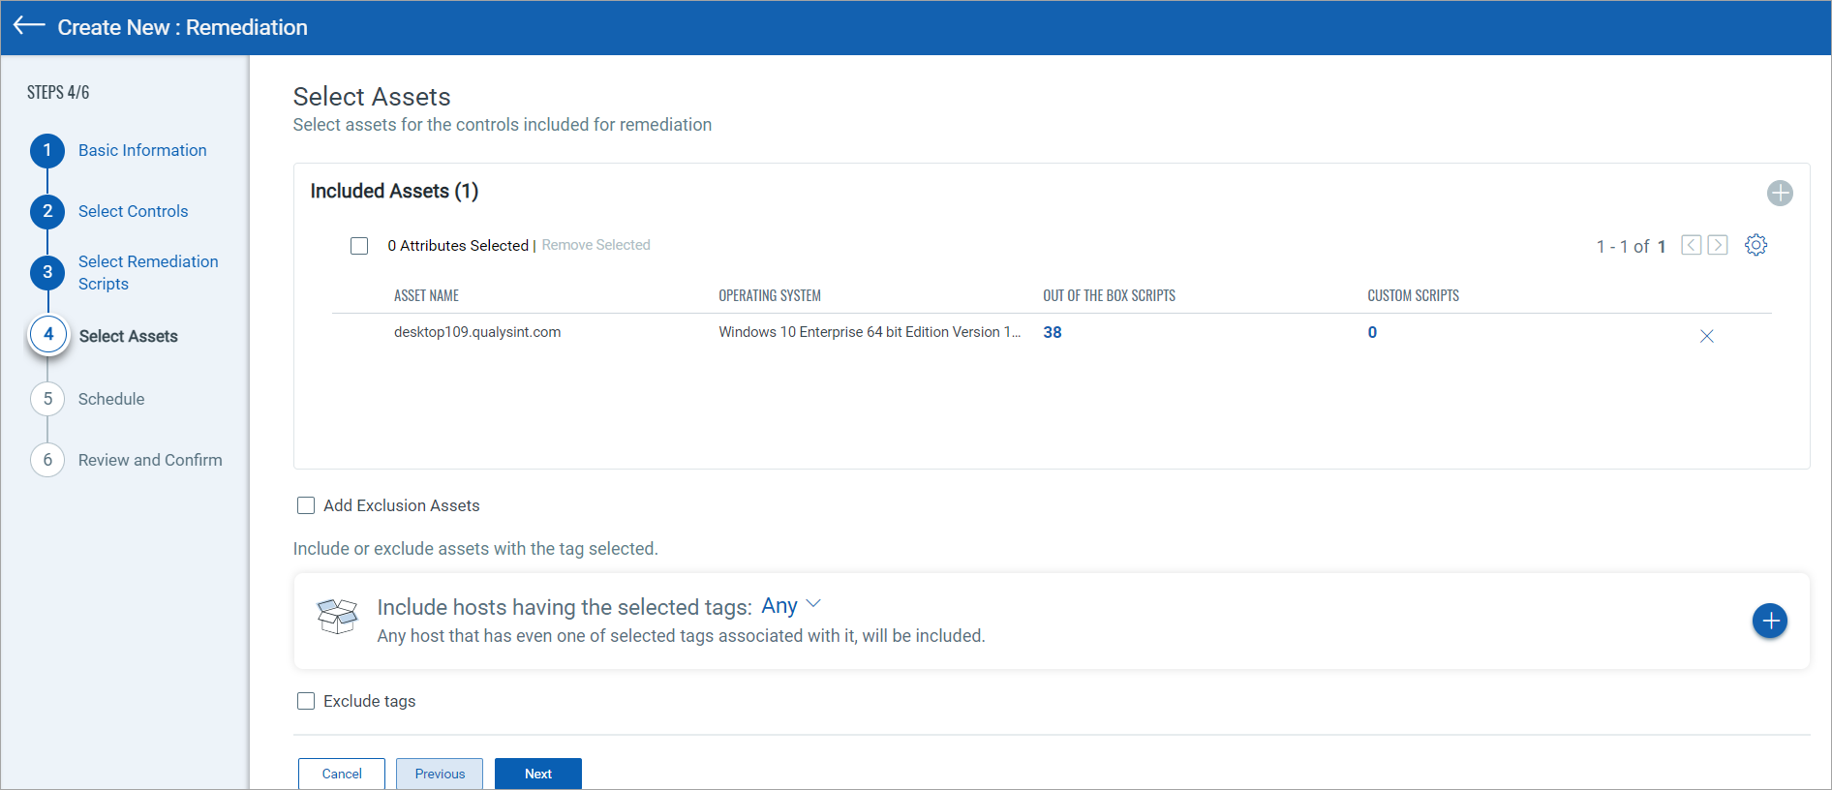The width and height of the screenshot is (1832, 790).
Task: Click the Cancel button
Action: pyautogui.click(x=341, y=774)
